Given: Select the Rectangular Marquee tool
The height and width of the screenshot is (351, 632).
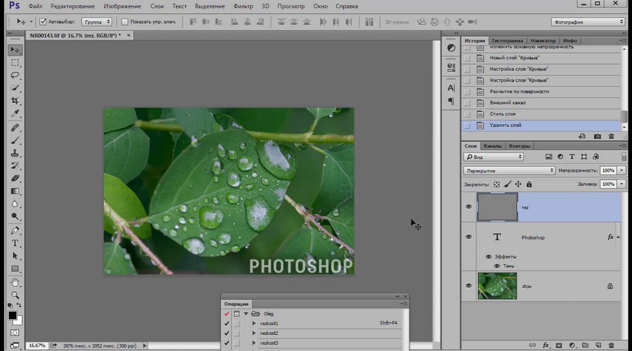Looking at the screenshot, I should click(15, 63).
